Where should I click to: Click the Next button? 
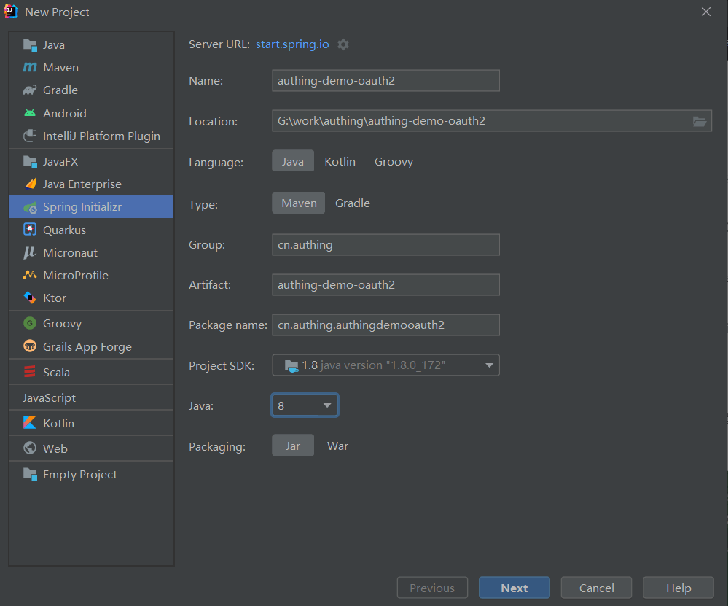pyautogui.click(x=514, y=587)
